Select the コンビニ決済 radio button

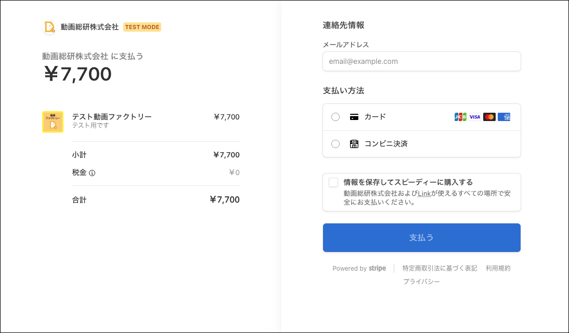point(335,144)
